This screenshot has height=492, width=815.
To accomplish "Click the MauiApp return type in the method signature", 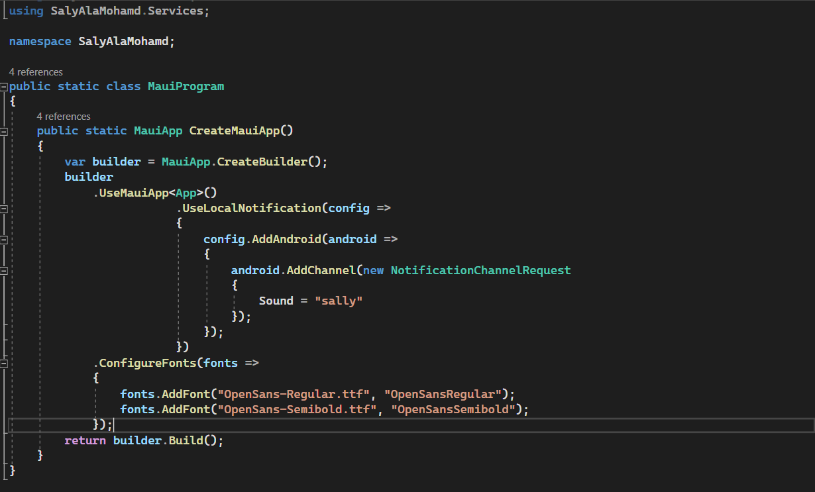I will [x=158, y=130].
